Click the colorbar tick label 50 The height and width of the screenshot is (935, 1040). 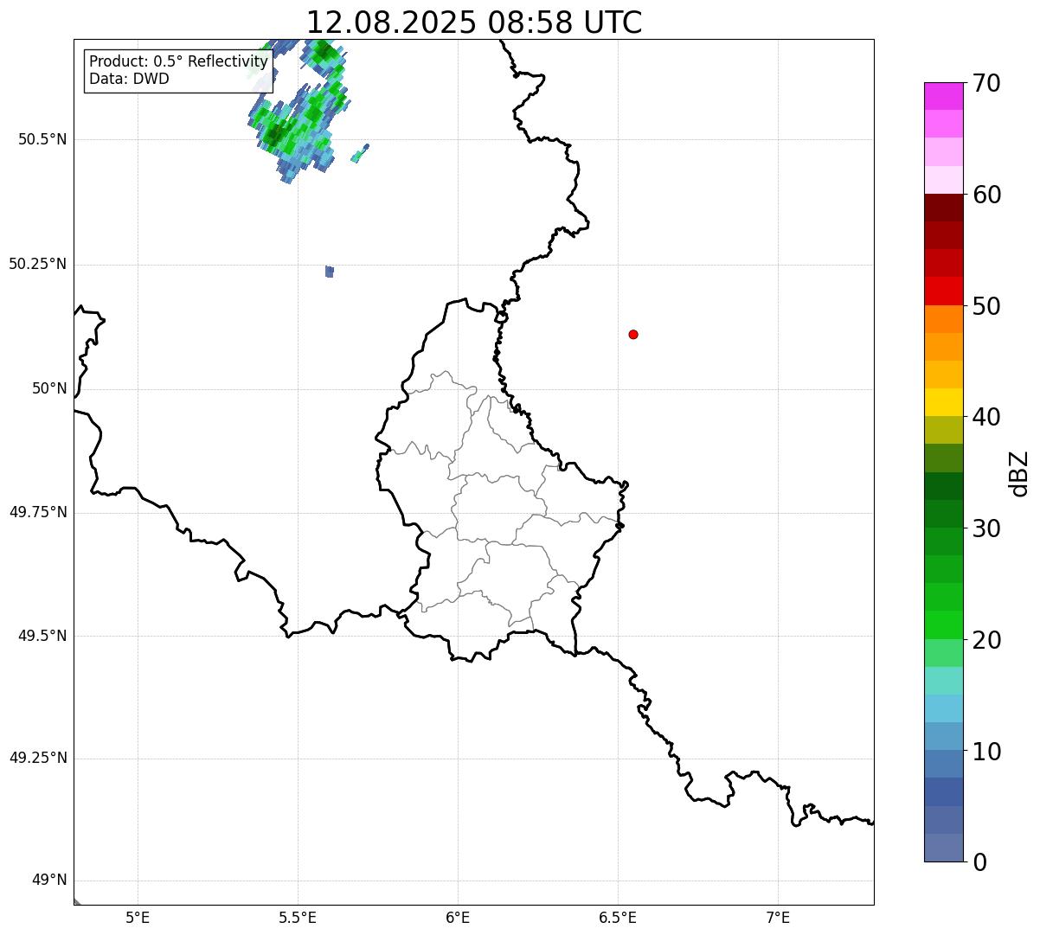click(x=986, y=306)
